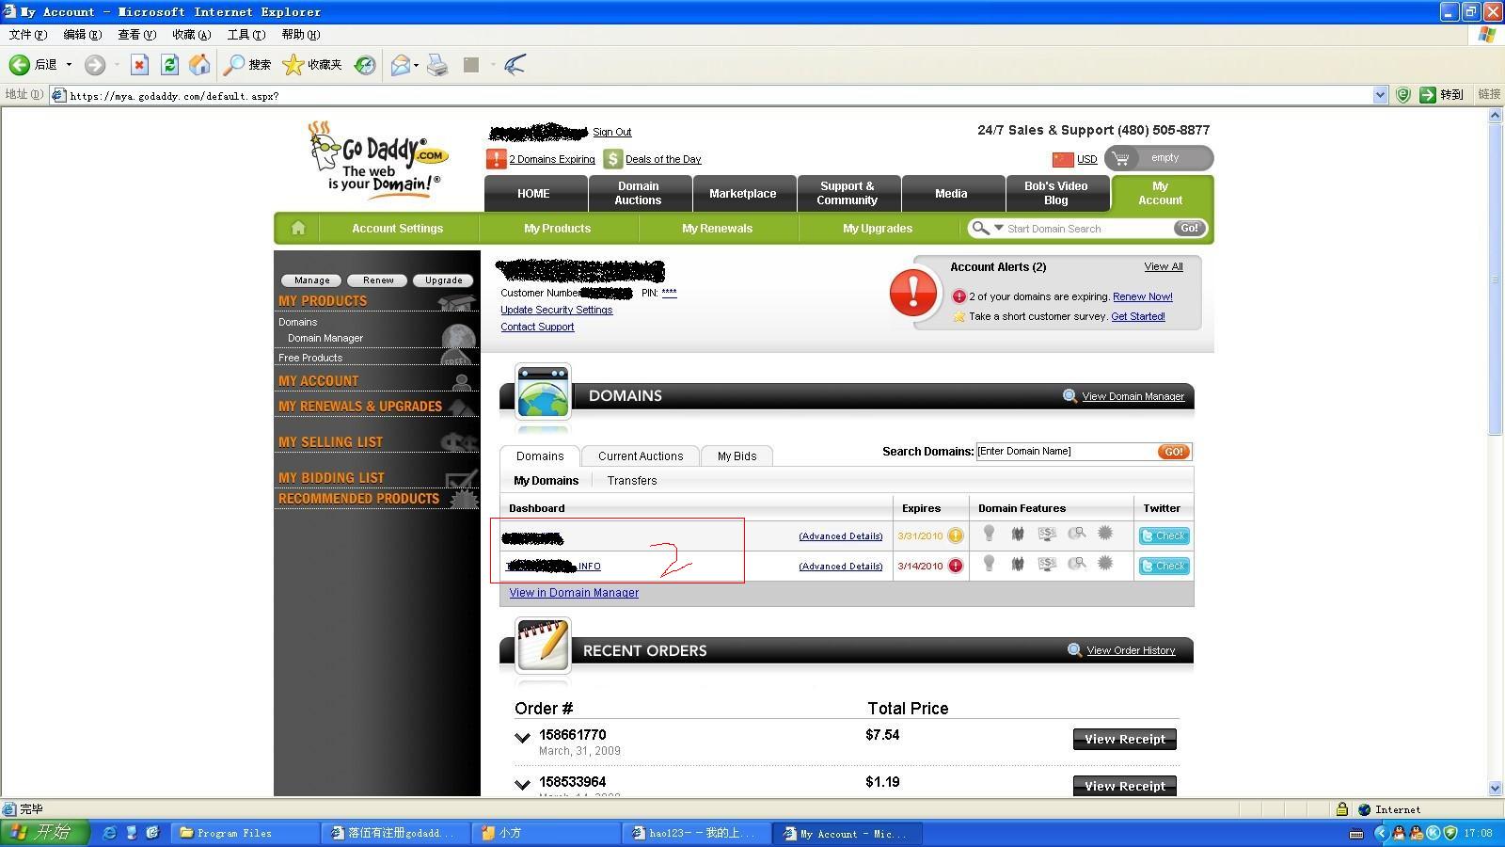The height and width of the screenshot is (847, 1505).
Task: Click magnifier icon beside View Domain Manager
Action: [1069, 396]
